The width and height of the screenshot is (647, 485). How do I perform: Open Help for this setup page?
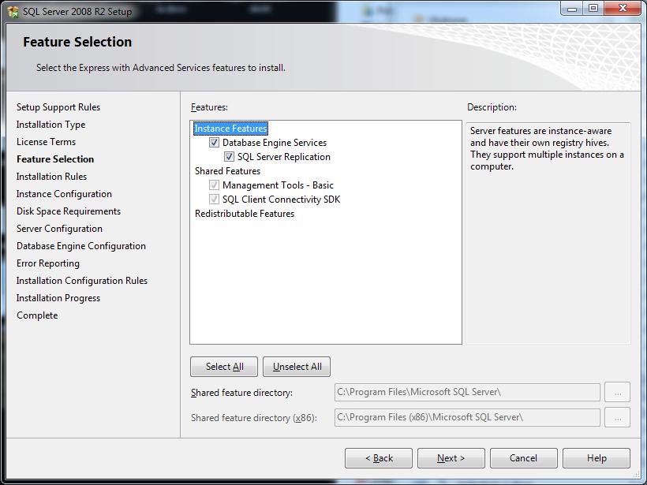pos(597,458)
